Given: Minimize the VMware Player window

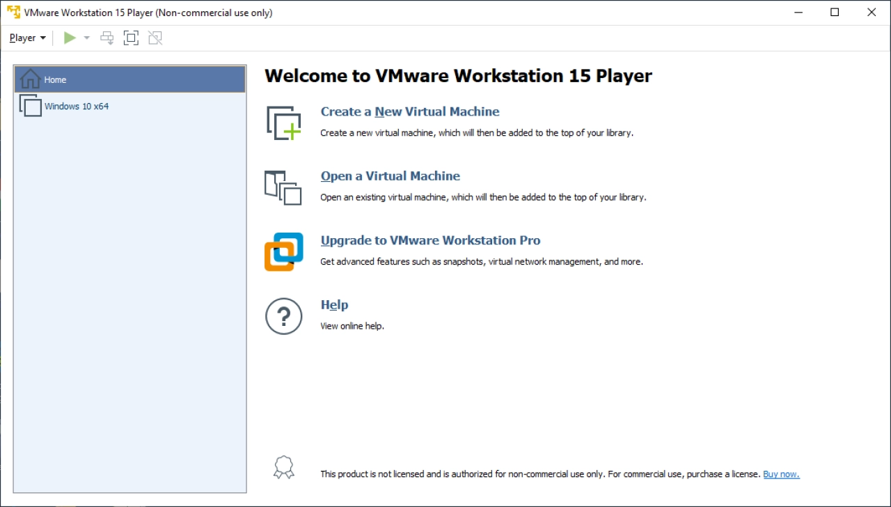Looking at the screenshot, I should tap(798, 13).
